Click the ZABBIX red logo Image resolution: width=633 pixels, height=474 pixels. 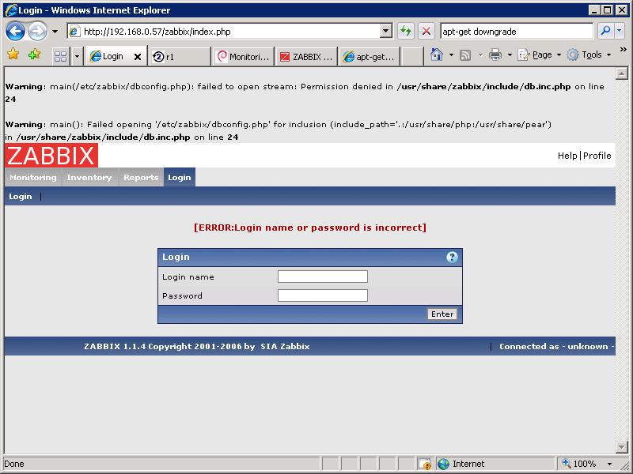51,155
